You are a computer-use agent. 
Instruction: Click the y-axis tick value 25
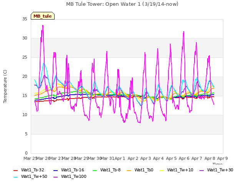[25, 58]
